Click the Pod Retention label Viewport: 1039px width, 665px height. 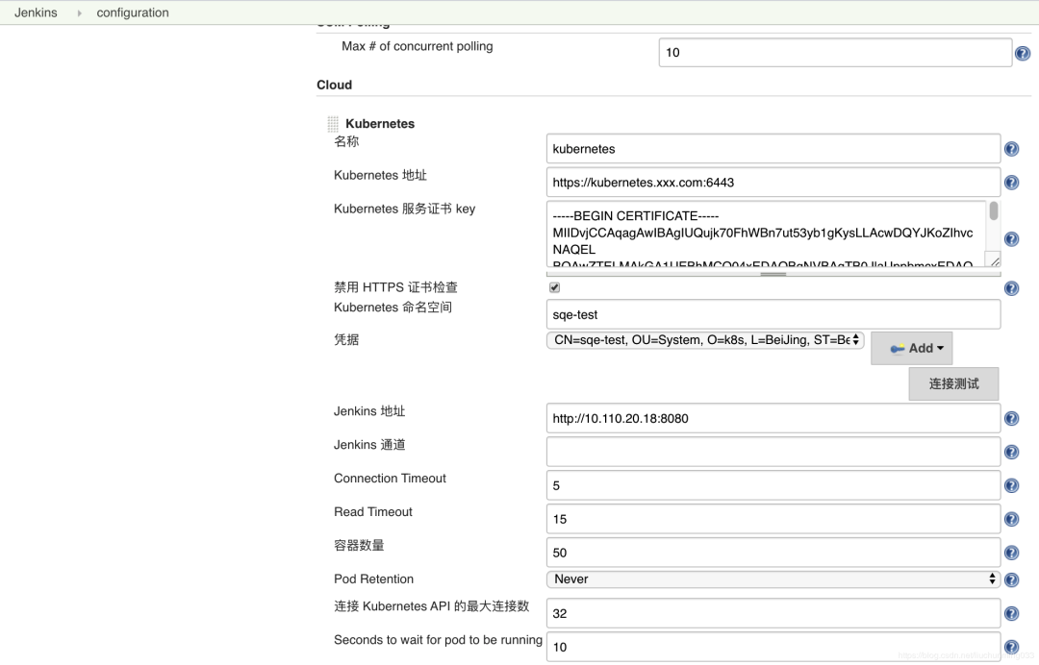373,579
